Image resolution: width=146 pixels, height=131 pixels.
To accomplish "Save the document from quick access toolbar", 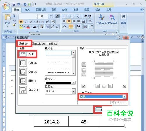I will tap(14, 4).
